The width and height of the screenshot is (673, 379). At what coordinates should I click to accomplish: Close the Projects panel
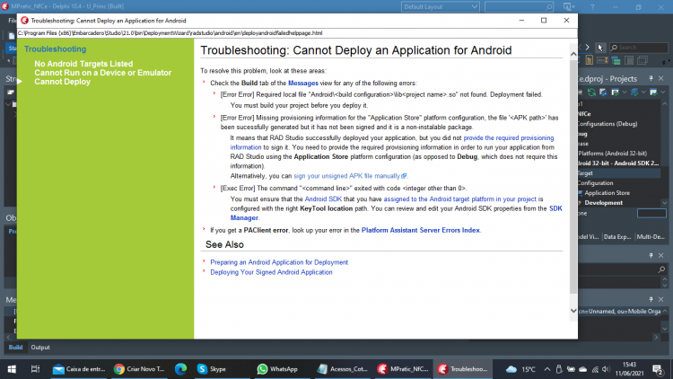point(661,78)
